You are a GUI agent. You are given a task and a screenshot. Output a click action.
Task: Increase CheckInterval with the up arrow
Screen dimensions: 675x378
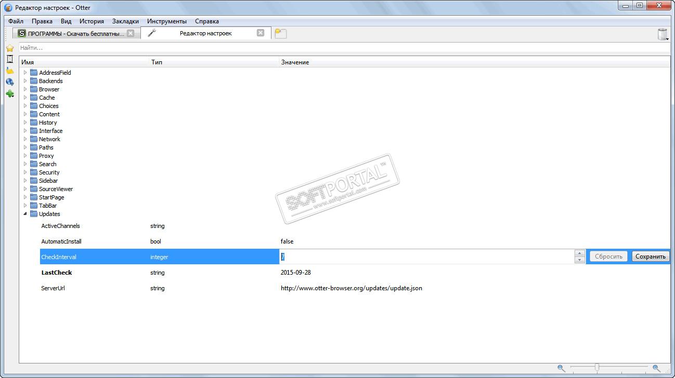click(x=580, y=253)
